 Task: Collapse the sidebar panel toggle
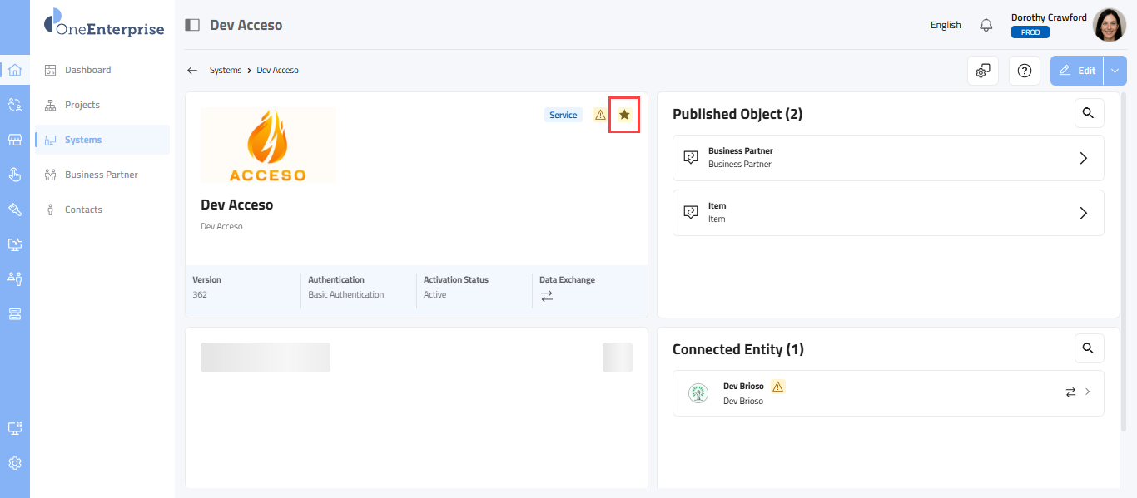192,25
